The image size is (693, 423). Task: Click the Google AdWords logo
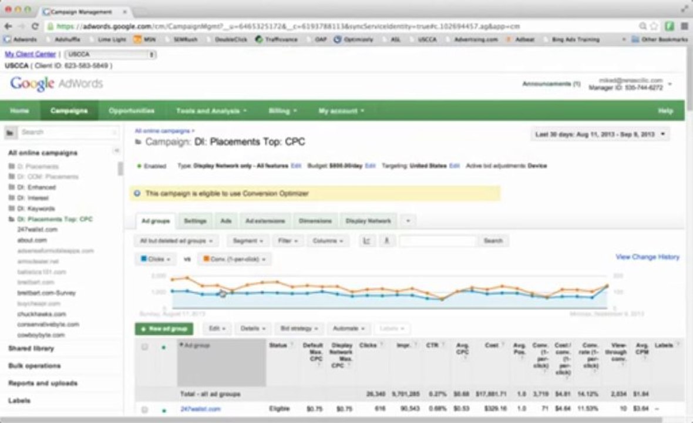(x=56, y=83)
